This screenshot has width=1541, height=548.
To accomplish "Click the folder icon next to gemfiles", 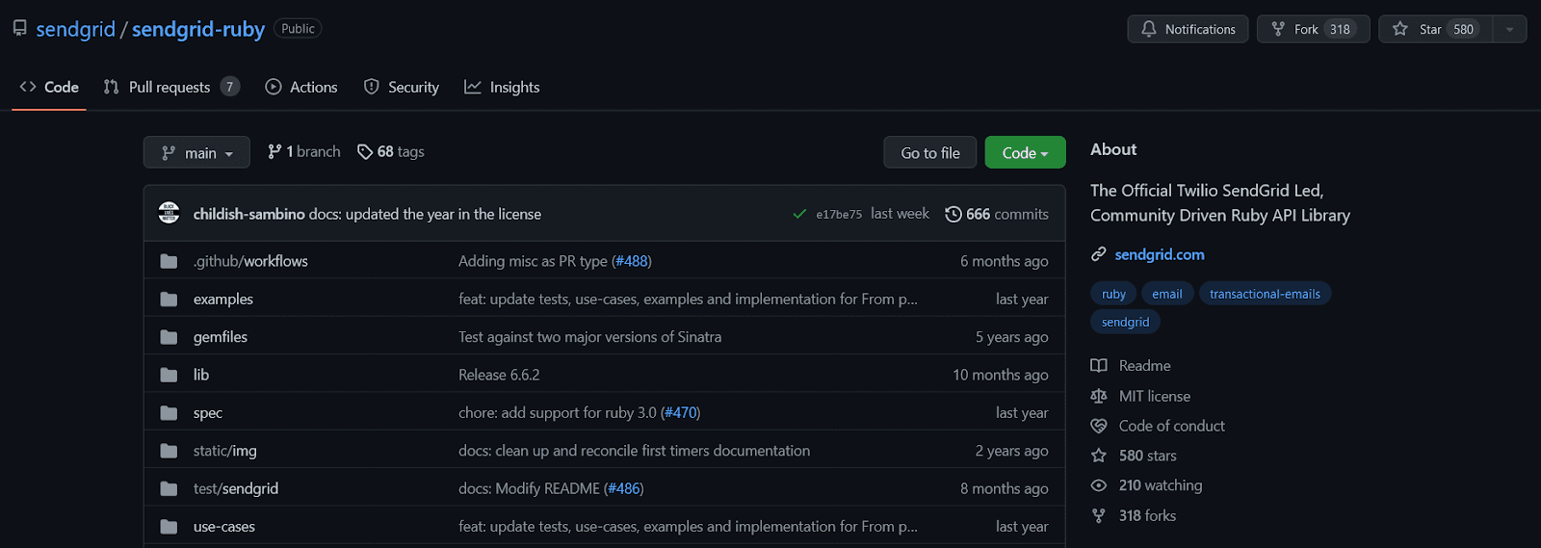I will (x=169, y=337).
